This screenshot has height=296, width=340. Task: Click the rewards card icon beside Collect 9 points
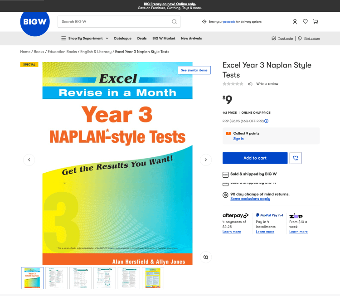pos(228,133)
